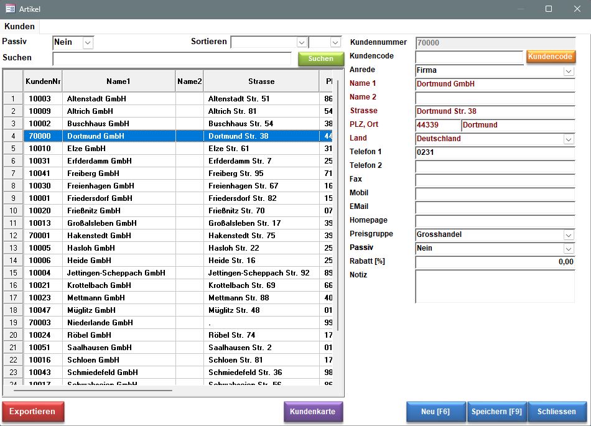Open the Land dropdown showing Deutschland
This screenshot has height=426, width=591.
(x=569, y=139)
